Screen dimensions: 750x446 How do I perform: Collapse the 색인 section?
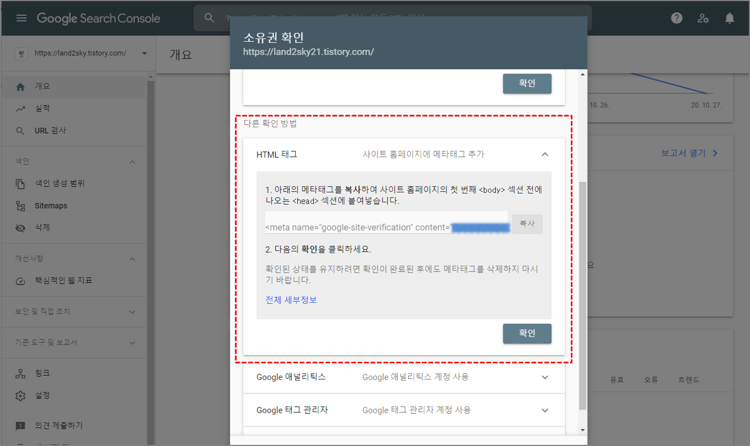pos(133,162)
